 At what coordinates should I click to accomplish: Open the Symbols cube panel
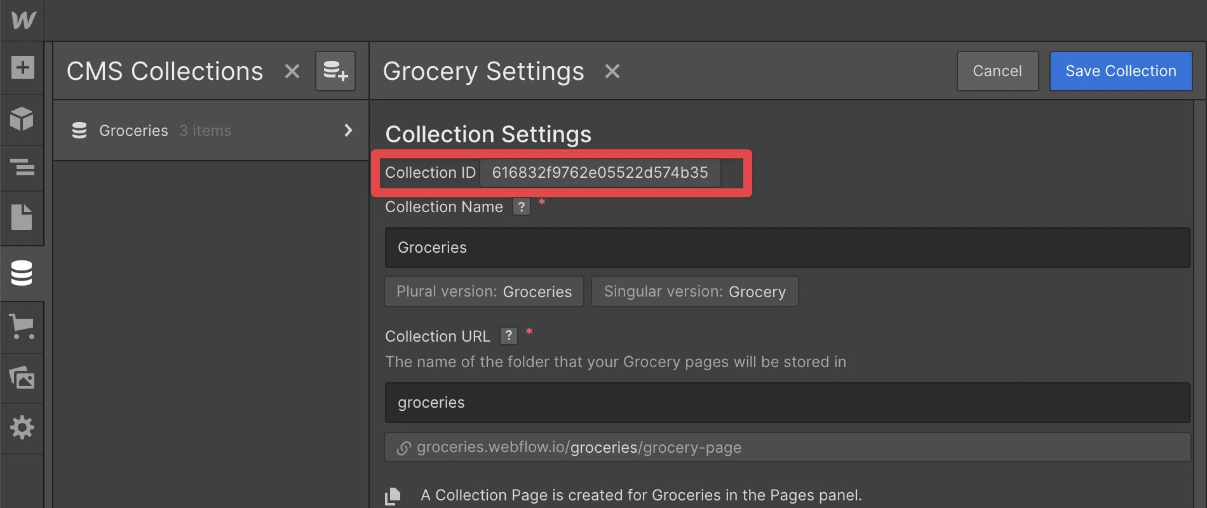(22, 119)
